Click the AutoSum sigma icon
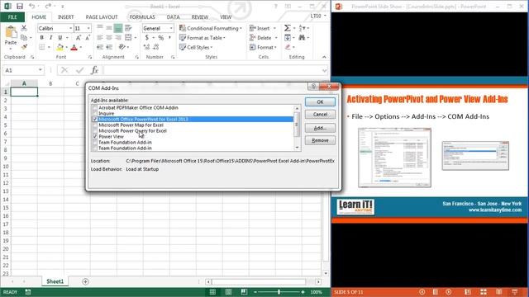The image size is (529, 297). coord(287,28)
